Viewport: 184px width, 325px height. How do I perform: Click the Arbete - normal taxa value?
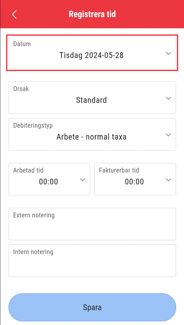click(91, 137)
